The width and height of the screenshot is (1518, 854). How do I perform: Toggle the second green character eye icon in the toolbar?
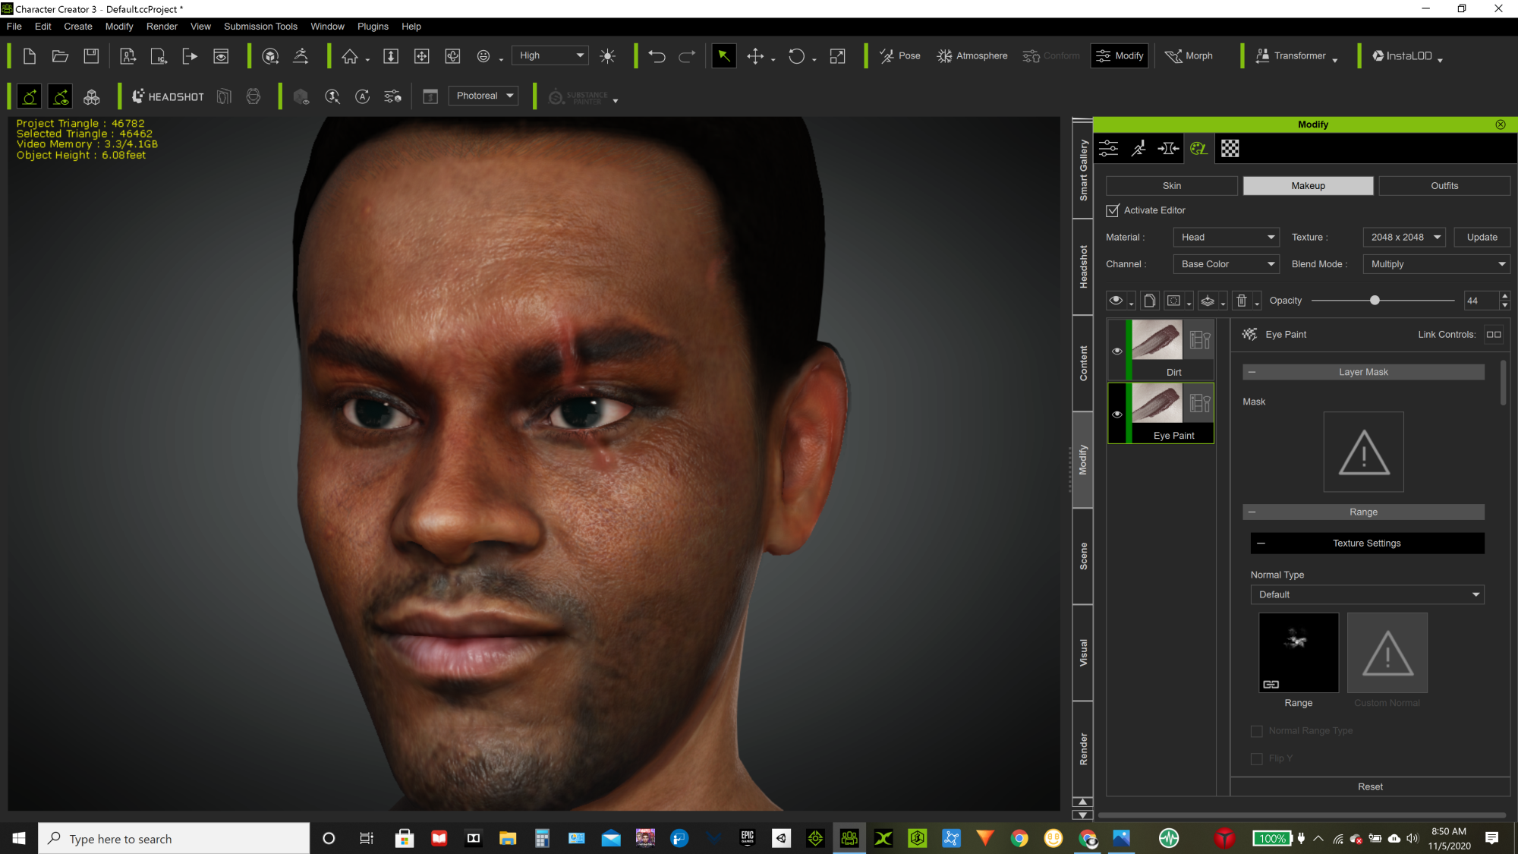[61, 96]
